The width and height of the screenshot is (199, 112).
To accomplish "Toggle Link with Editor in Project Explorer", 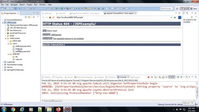I will (x=29, y=17).
